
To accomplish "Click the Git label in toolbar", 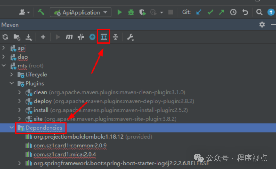I will [186, 12].
